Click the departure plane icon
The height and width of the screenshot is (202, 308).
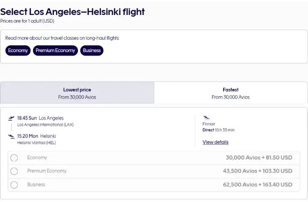(12, 118)
